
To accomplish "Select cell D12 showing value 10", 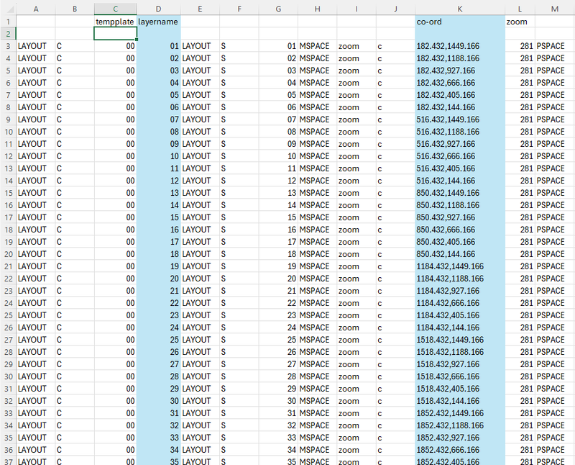I will [158, 156].
